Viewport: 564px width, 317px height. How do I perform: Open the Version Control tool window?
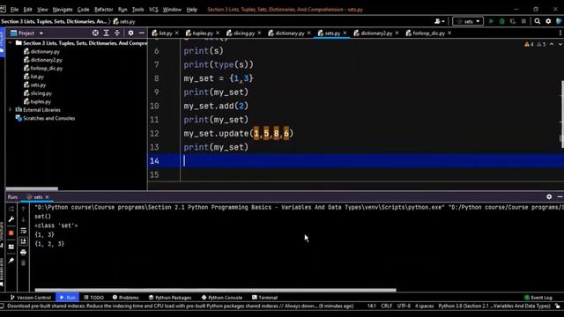(x=31, y=298)
